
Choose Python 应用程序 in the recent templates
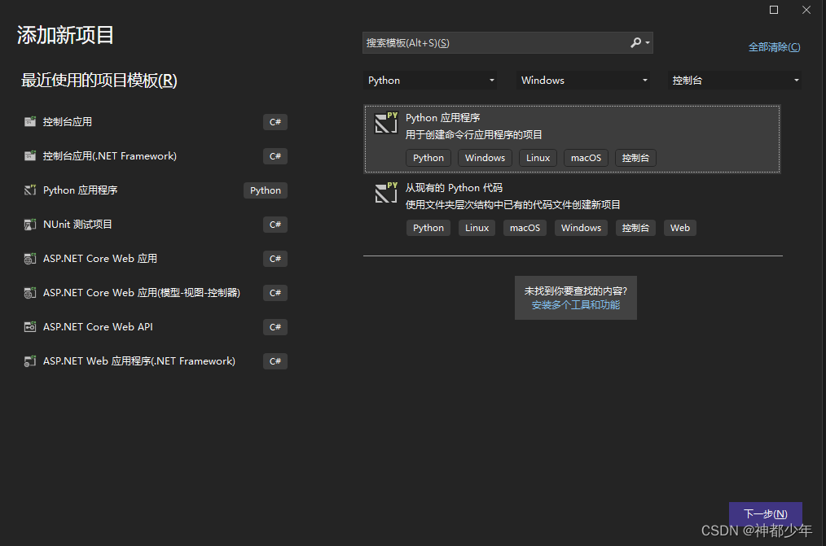coord(154,190)
